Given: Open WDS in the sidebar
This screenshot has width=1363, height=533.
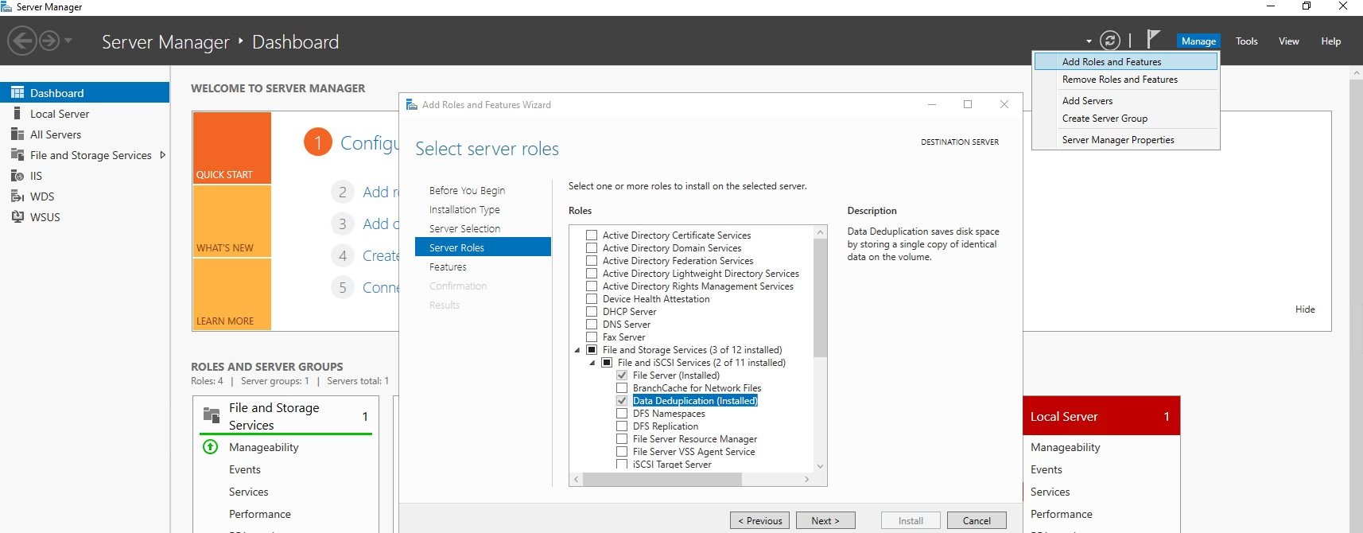Looking at the screenshot, I should (42, 196).
